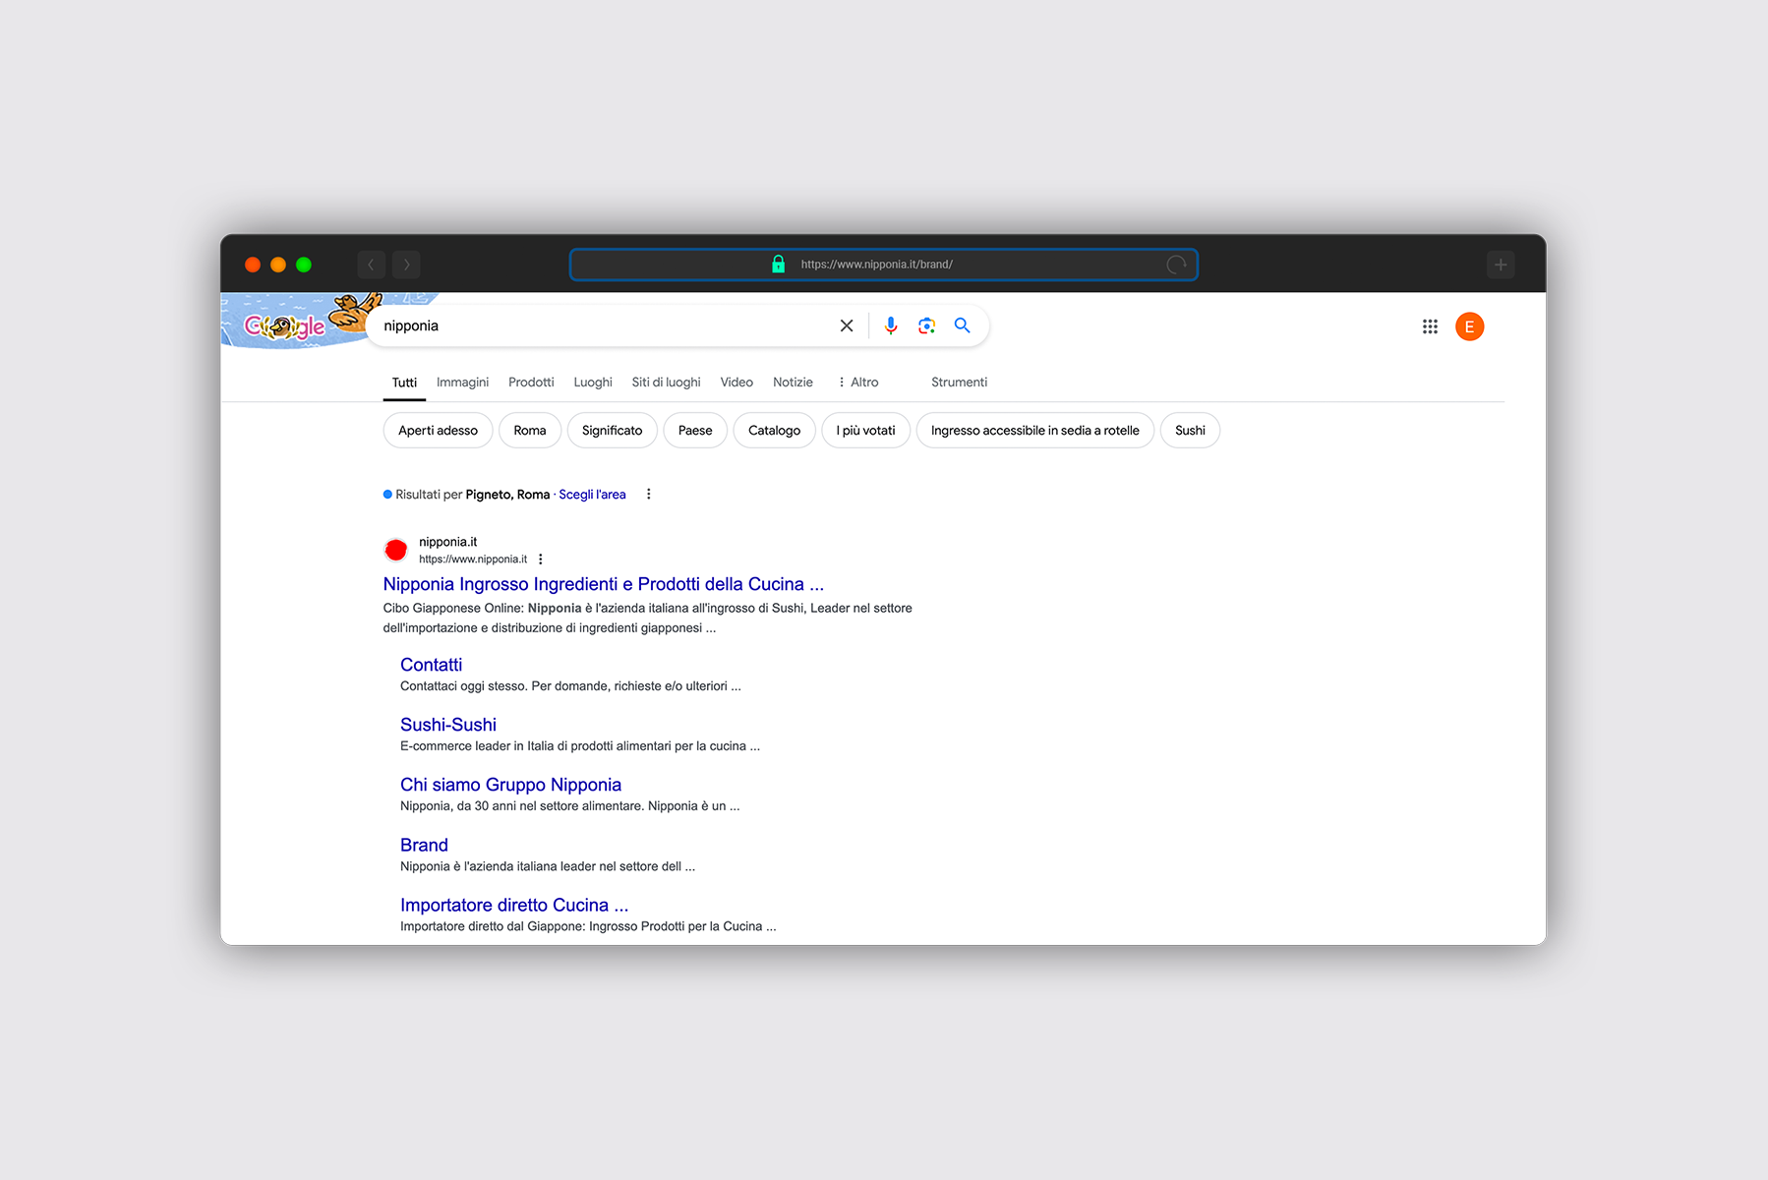Click the browser forward arrow button
This screenshot has width=1768, height=1180.
[406, 265]
